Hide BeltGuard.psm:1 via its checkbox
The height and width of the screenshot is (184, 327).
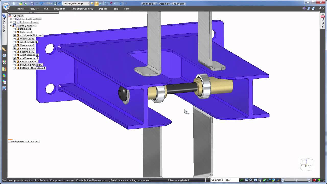coord(14,62)
